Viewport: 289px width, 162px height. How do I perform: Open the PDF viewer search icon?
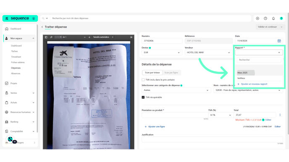[x=51, y=37]
